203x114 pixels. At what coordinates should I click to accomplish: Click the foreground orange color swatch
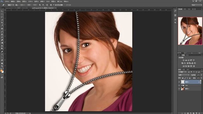coord(1,71)
